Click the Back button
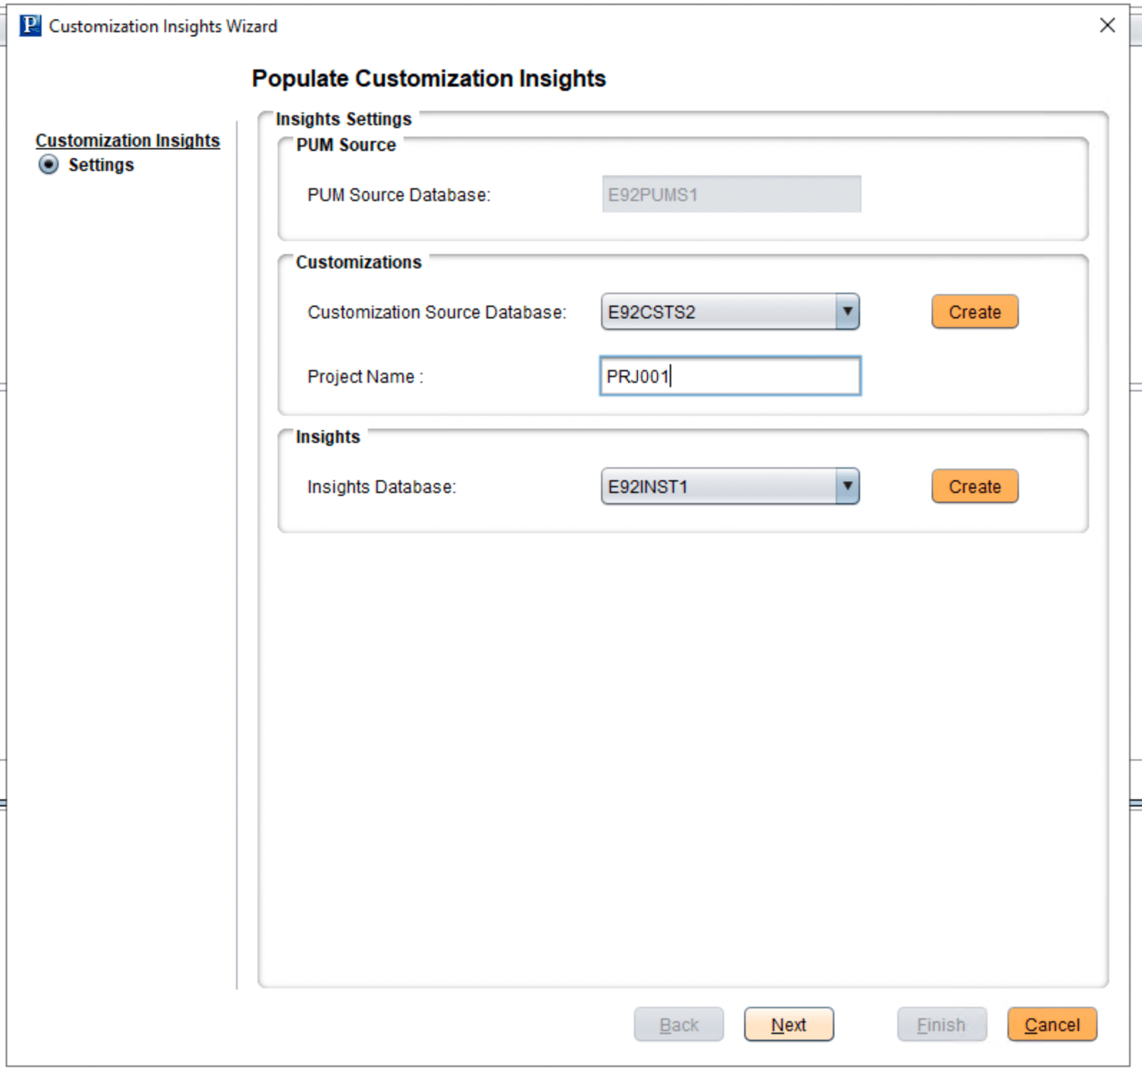The image size is (1142, 1092). click(x=678, y=1024)
